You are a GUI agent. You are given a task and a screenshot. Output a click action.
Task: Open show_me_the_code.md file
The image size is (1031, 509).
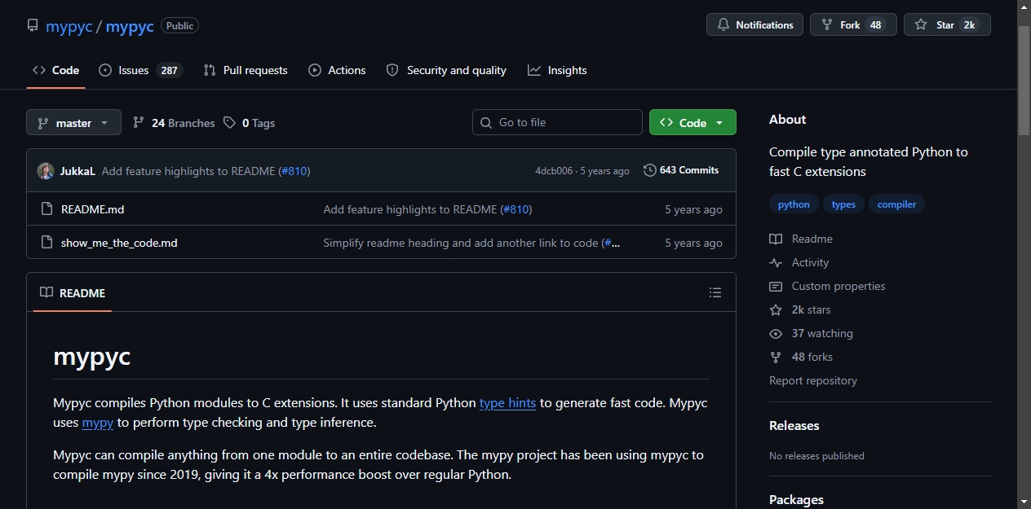click(119, 243)
